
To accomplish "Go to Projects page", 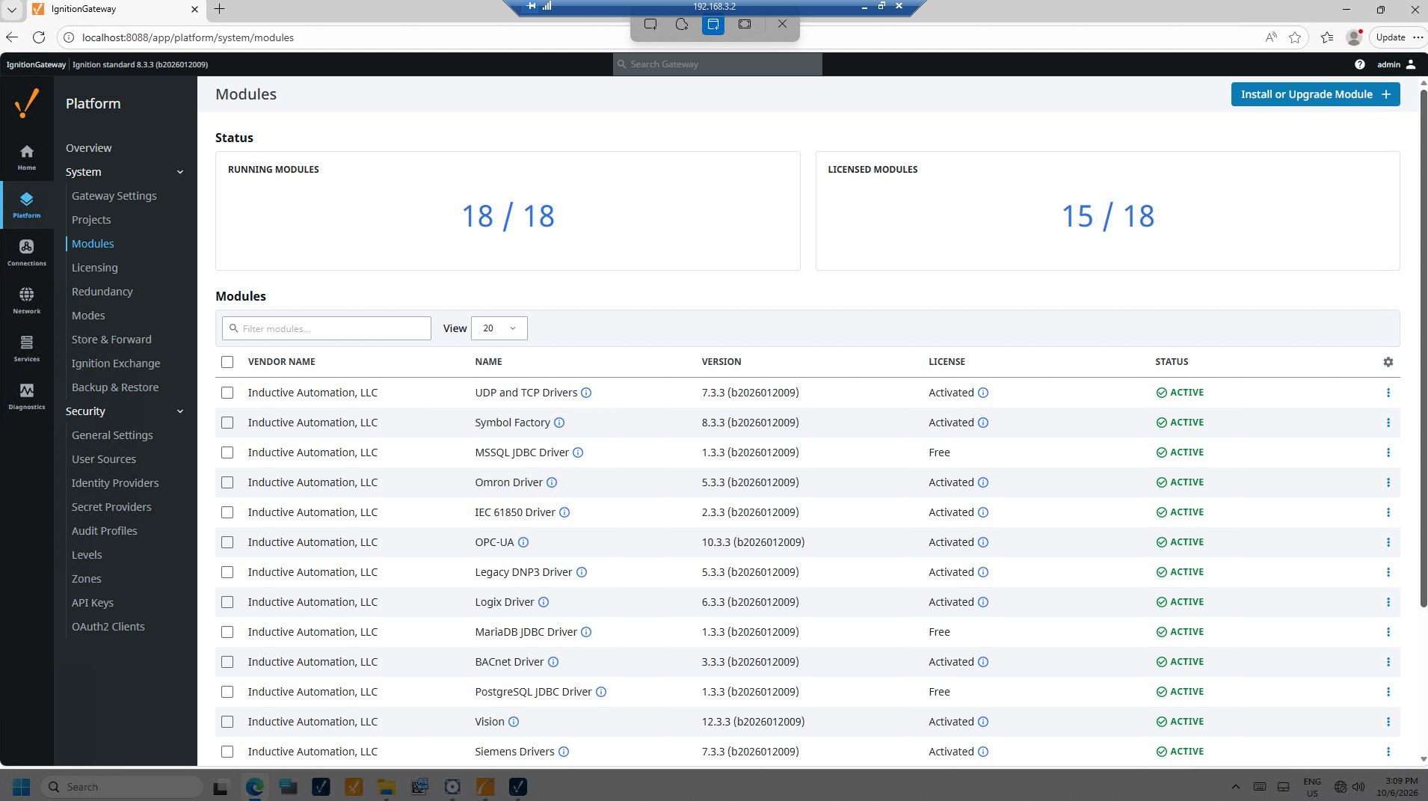I will tap(91, 220).
